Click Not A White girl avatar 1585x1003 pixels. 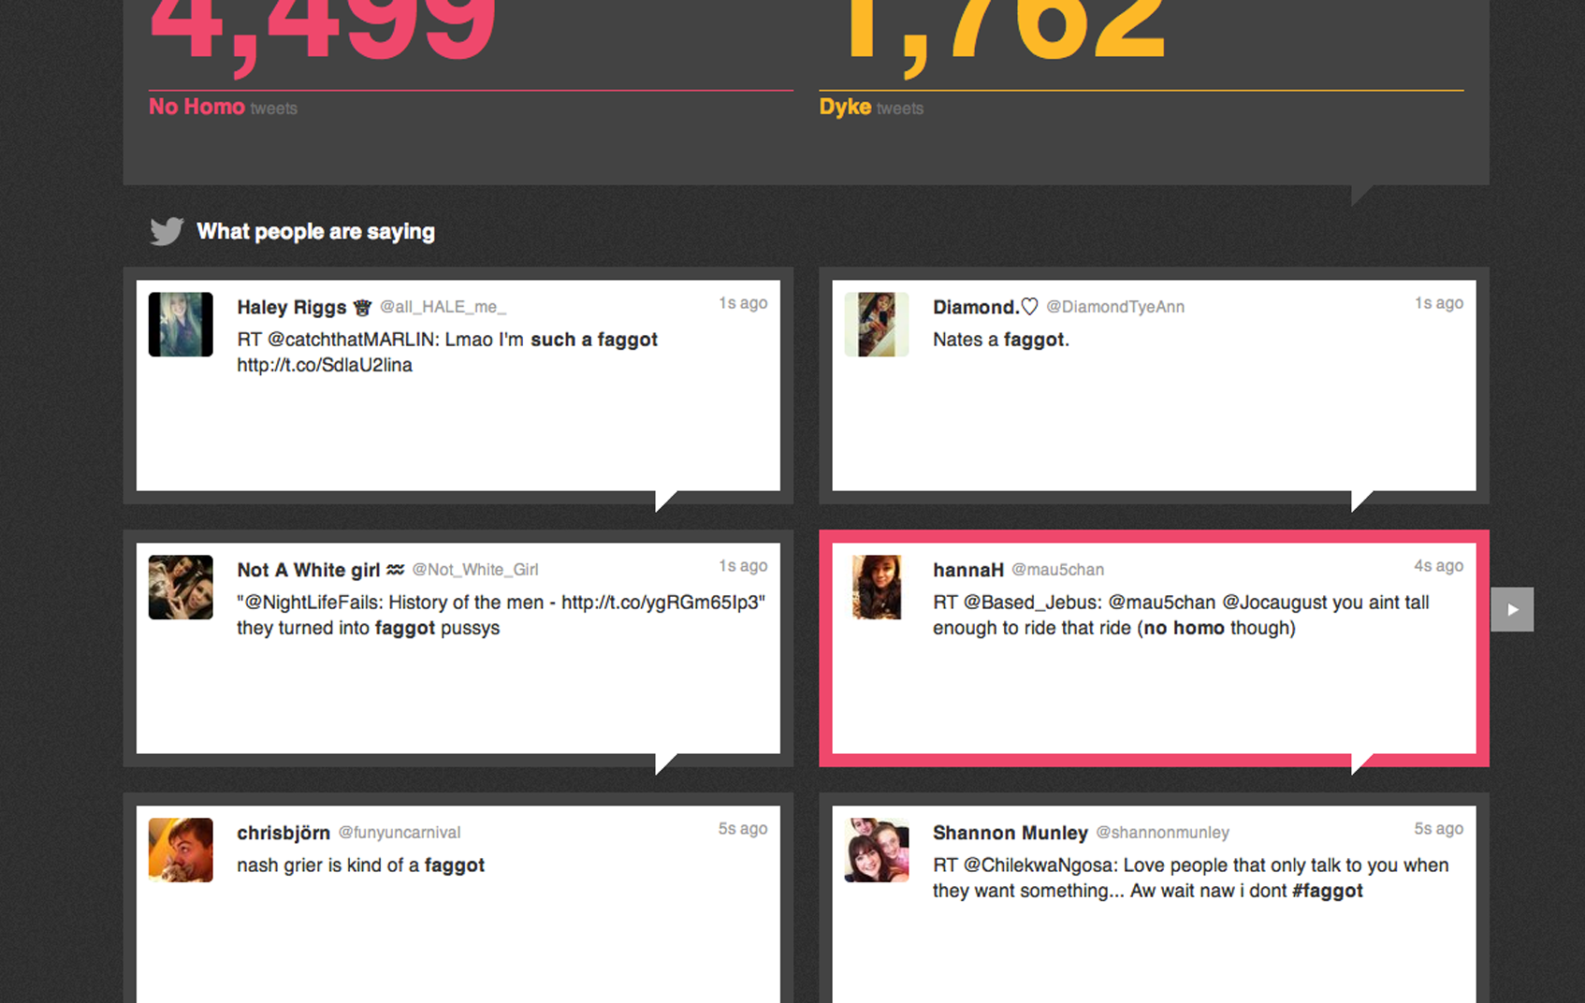coord(181,588)
